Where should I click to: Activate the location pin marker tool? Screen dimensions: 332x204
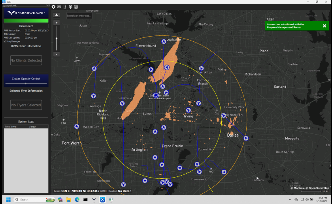[70, 7]
